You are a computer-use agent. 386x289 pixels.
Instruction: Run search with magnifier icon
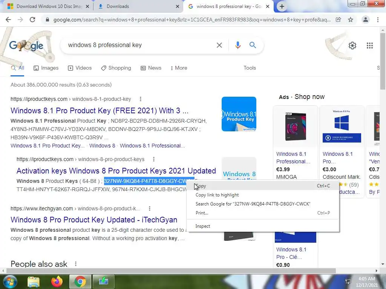click(x=253, y=45)
